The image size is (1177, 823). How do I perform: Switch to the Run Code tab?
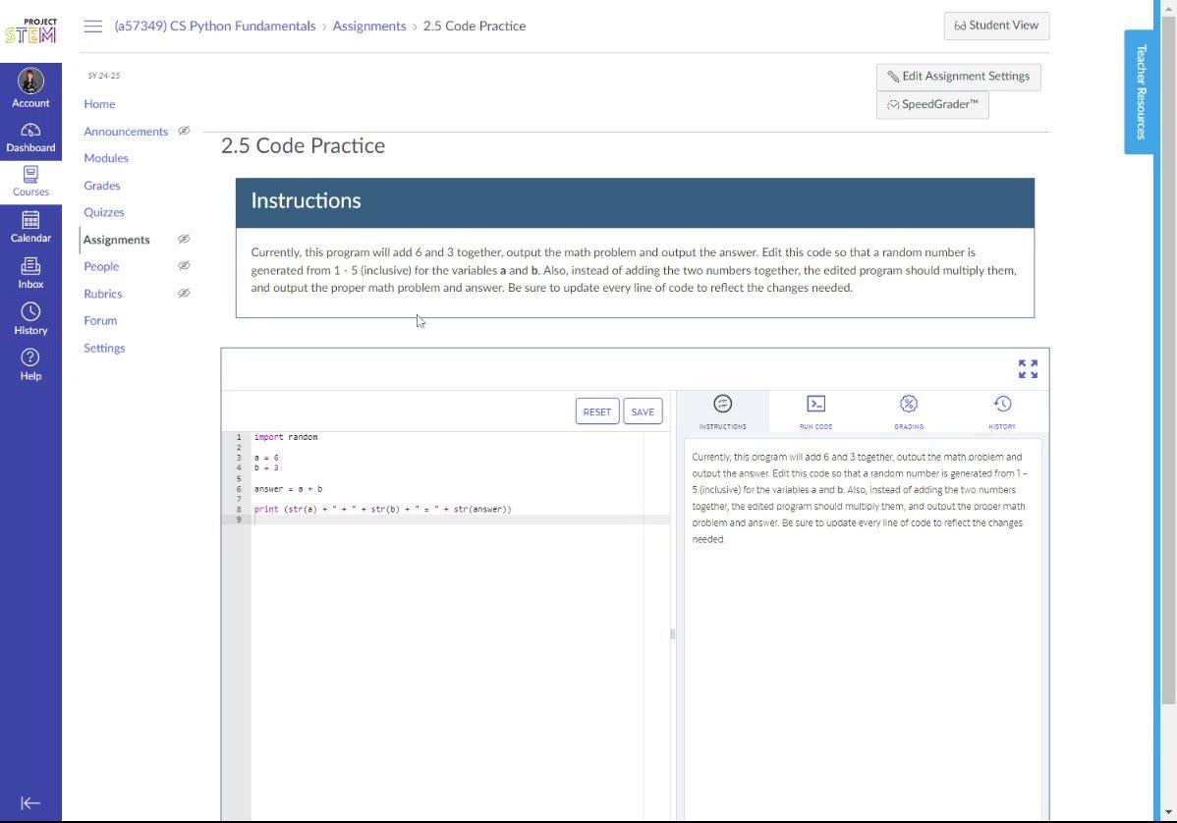pyautogui.click(x=815, y=411)
